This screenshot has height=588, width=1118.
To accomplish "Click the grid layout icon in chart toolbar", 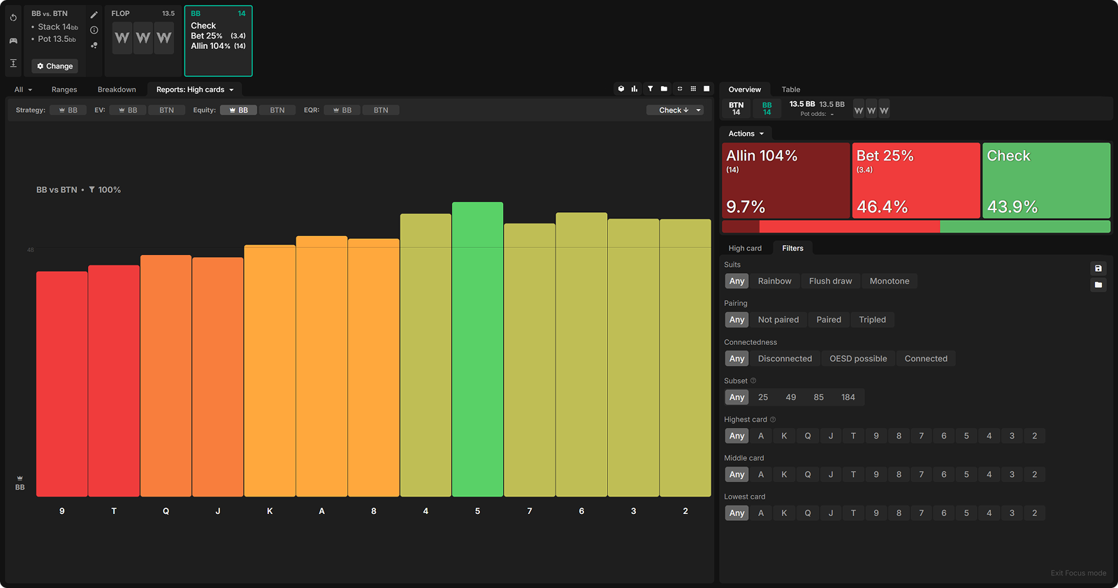I will coord(693,89).
